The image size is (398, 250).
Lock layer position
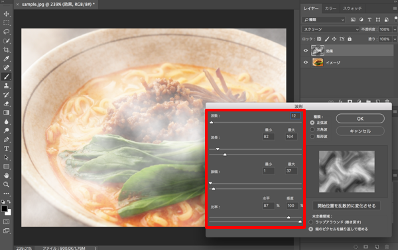pos(334,39)
